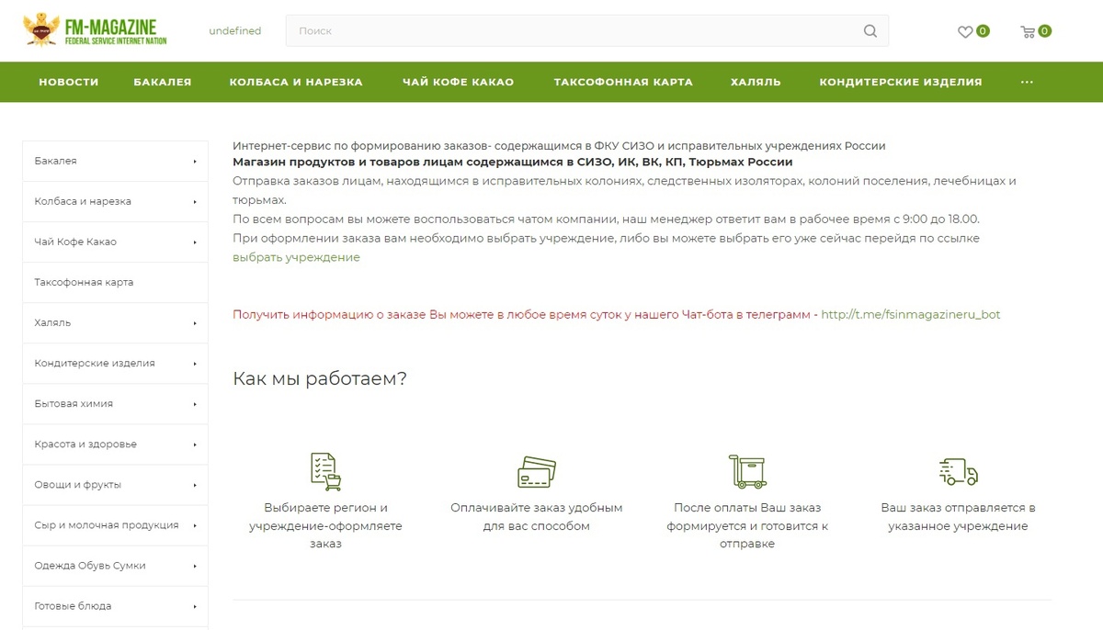Click the checklist with cart icon

[325, 471]
